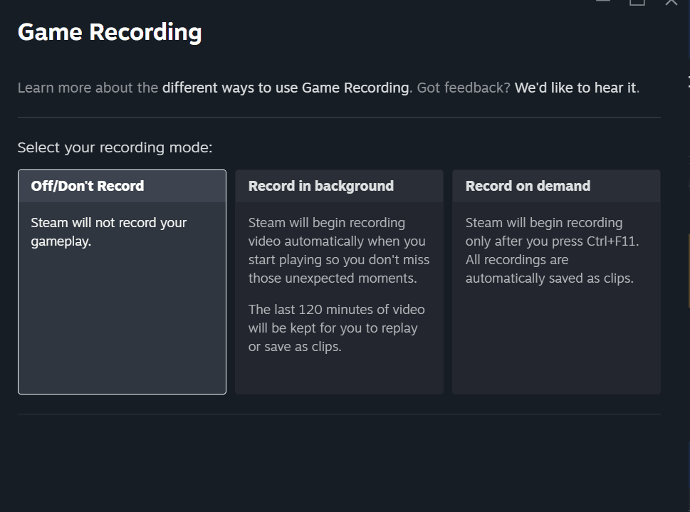690x512 pixels.
Task: Click the Select your recording mode label
Action: (x=115, y=147)
